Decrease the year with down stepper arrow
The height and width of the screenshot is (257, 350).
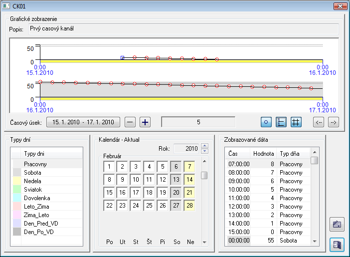(204, 151)
